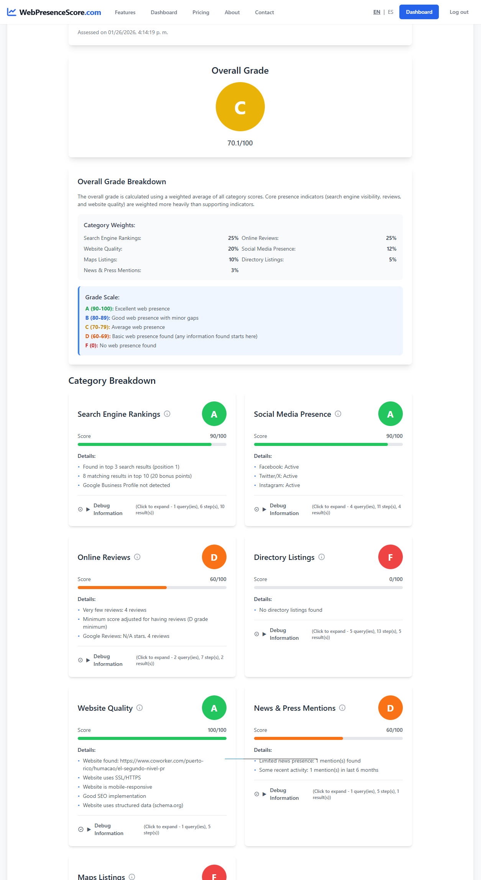Screen dimensions: 481x880
Task: Click the info icon beside Social Media Presence
Action: 338,414
